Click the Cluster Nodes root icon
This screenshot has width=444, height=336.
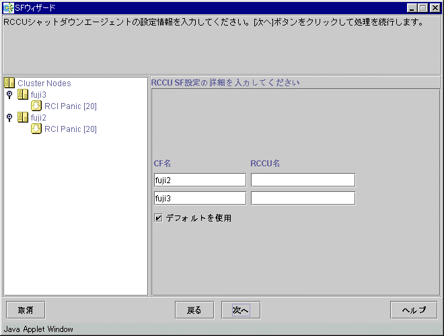[9, 83]
